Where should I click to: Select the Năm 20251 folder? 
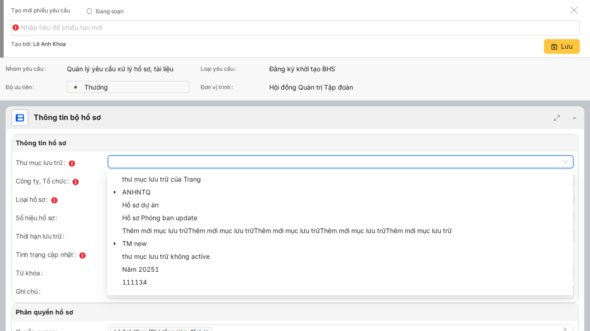coord(140,269)
